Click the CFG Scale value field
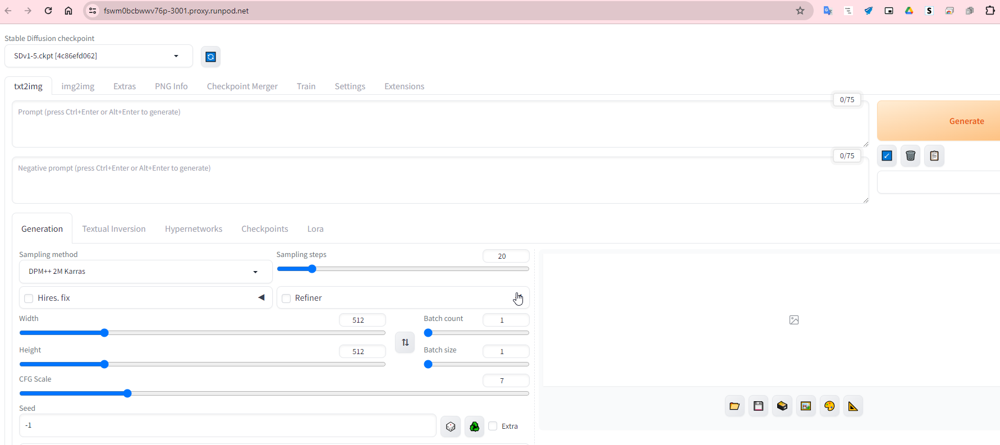Viewport: 1000px width, 445px height. [506, 381]
